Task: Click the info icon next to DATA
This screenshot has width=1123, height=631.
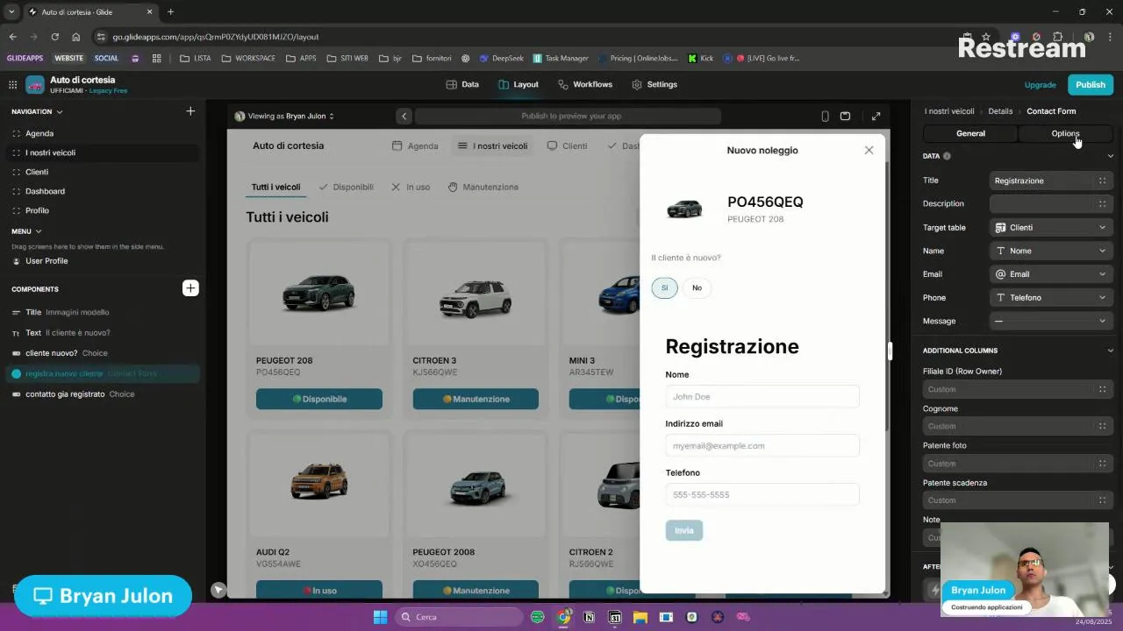Action: pos(947,156)
